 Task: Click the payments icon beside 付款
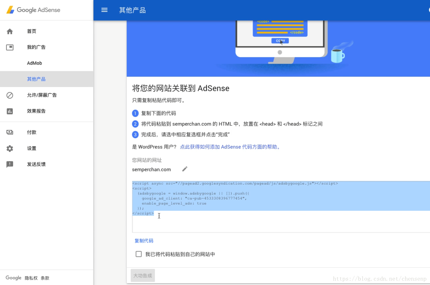coord(10,132)
